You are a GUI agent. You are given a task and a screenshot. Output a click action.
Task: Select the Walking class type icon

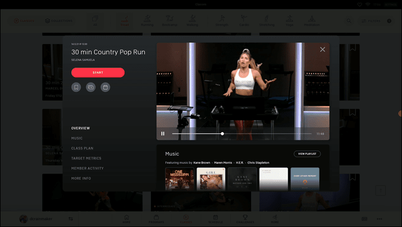coord(192,21)
